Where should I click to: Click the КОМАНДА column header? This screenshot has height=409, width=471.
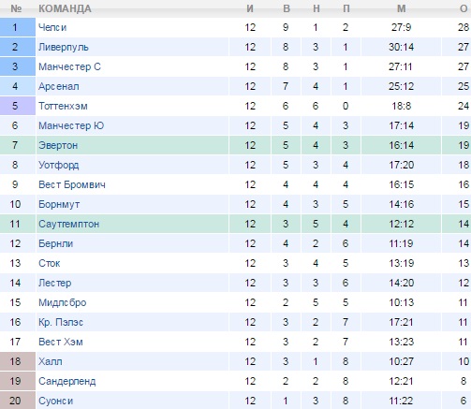click(65, 8)
